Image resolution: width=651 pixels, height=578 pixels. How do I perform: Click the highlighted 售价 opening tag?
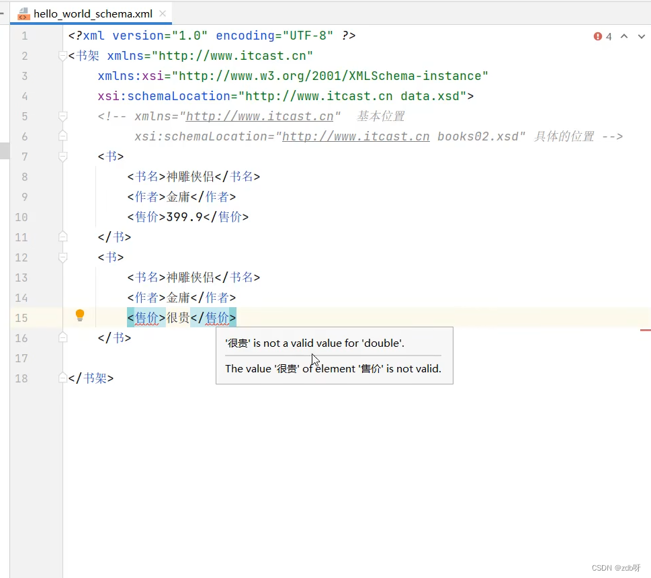[x=146, y=317]
